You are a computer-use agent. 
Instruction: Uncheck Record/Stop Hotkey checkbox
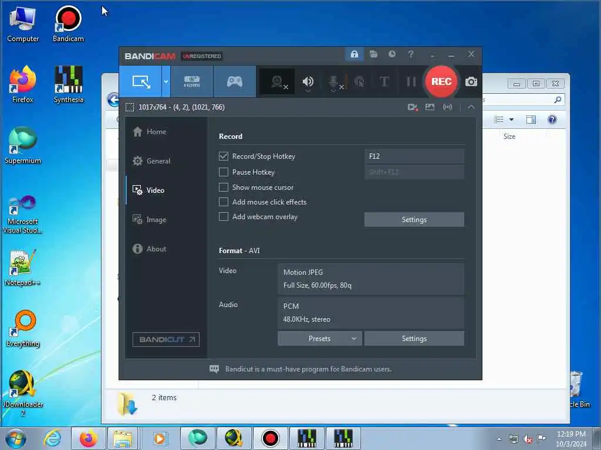tap(224, 156)
